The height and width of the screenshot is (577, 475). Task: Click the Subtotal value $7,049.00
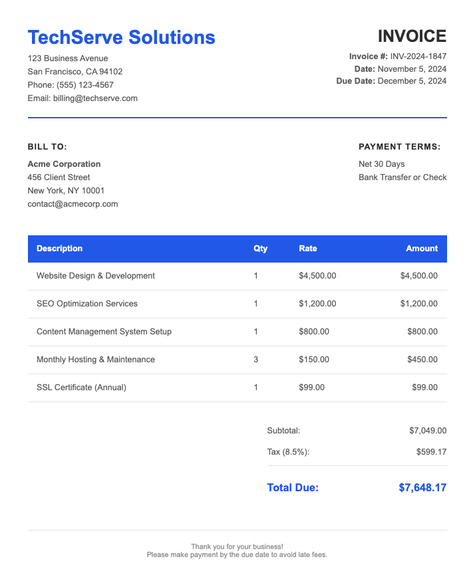tap(428, 431)
